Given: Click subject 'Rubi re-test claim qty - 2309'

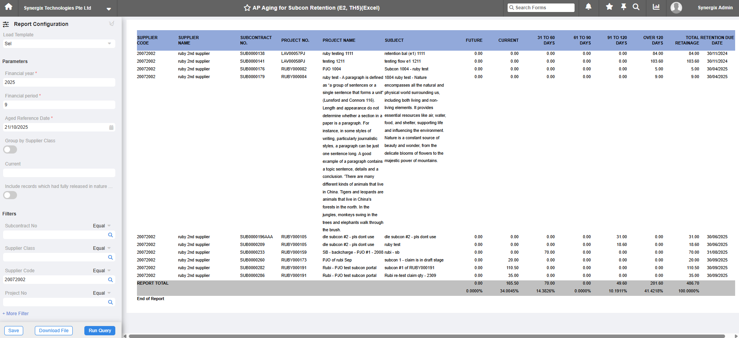Looking at the screenshot, I should (x=410, y=276).
